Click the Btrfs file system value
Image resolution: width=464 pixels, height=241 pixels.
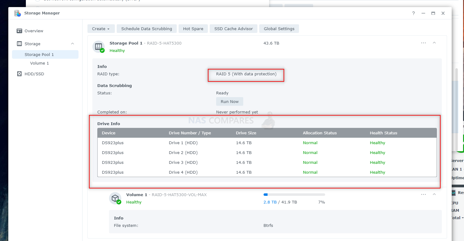tap(268, 225)
